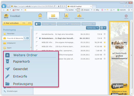
Task: Remove star from 56,39 KB mail
Action: click(104, 42)
